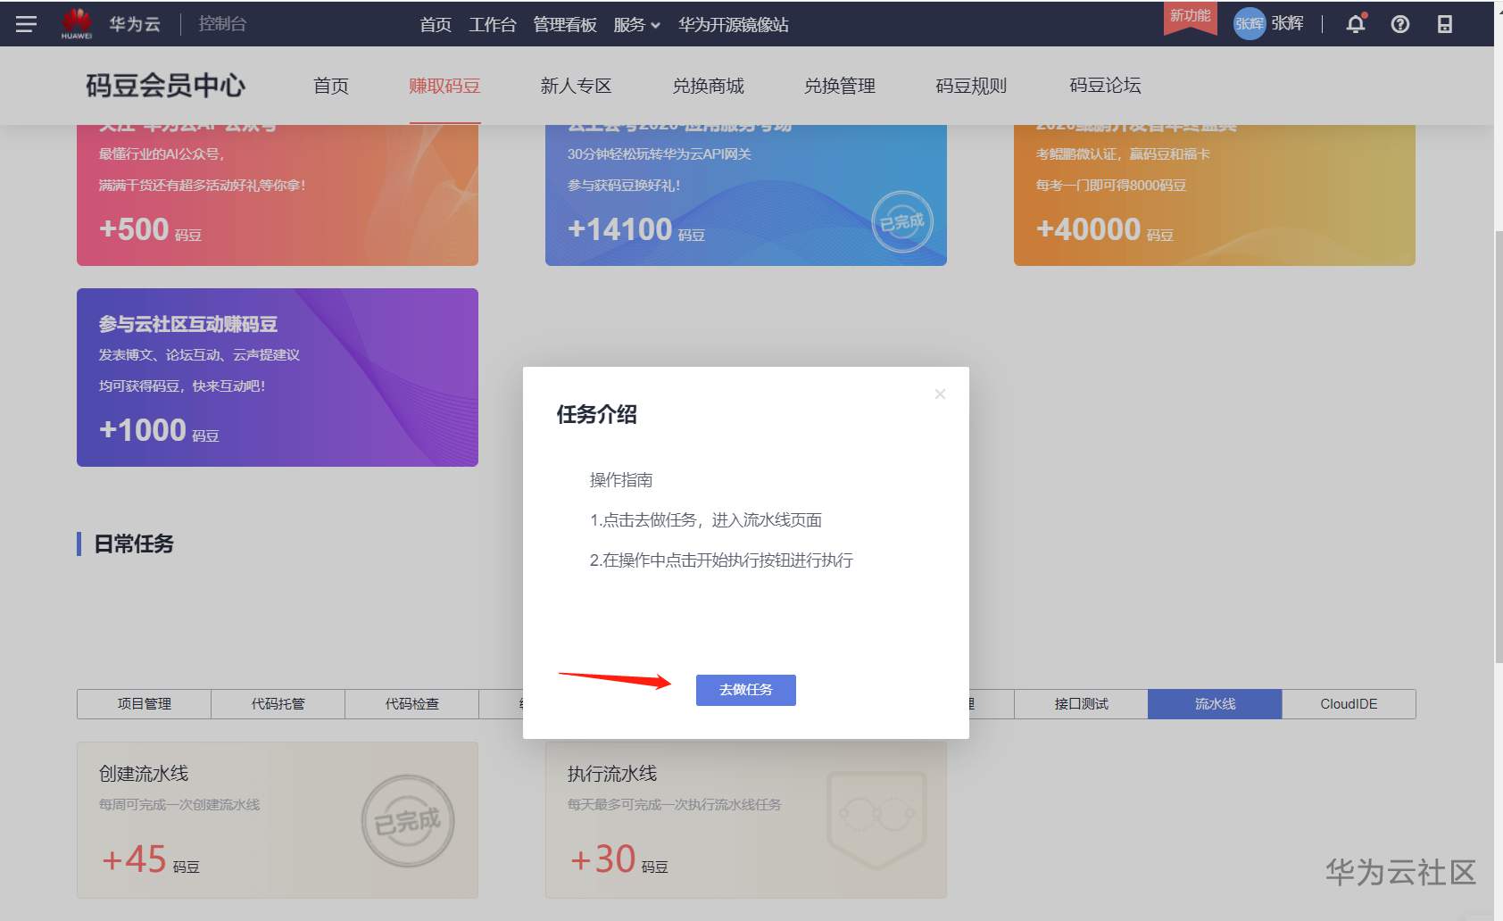Select the 流水线 task category tab

point(1215,704)
